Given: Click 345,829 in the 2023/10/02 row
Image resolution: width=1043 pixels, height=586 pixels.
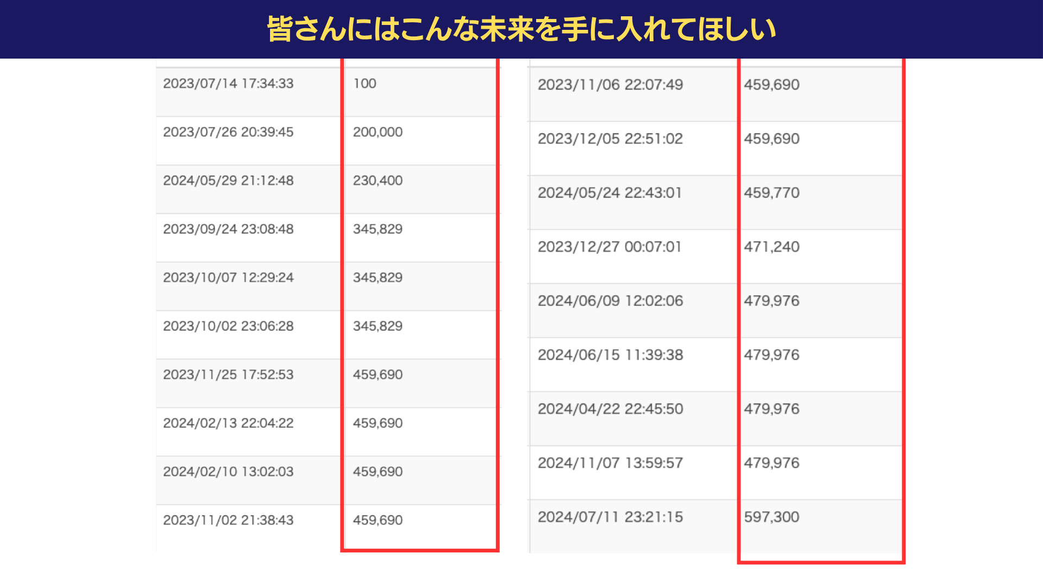Looking at the screenshot, I should point(378,326).
